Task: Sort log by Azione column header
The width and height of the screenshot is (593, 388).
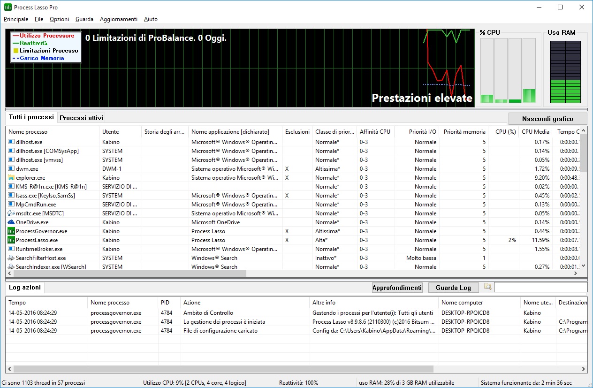Action: [245, 303]
